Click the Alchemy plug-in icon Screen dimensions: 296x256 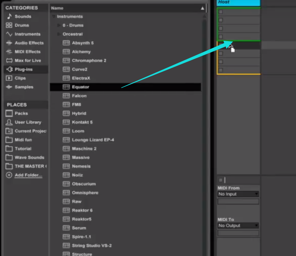coord(66,51)
